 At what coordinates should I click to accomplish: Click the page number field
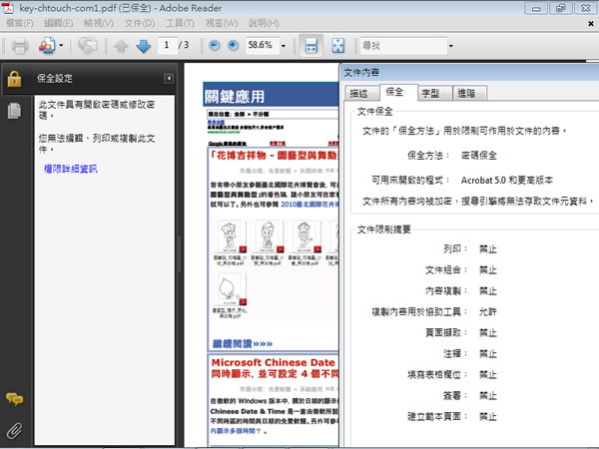(x=167, y=45)
